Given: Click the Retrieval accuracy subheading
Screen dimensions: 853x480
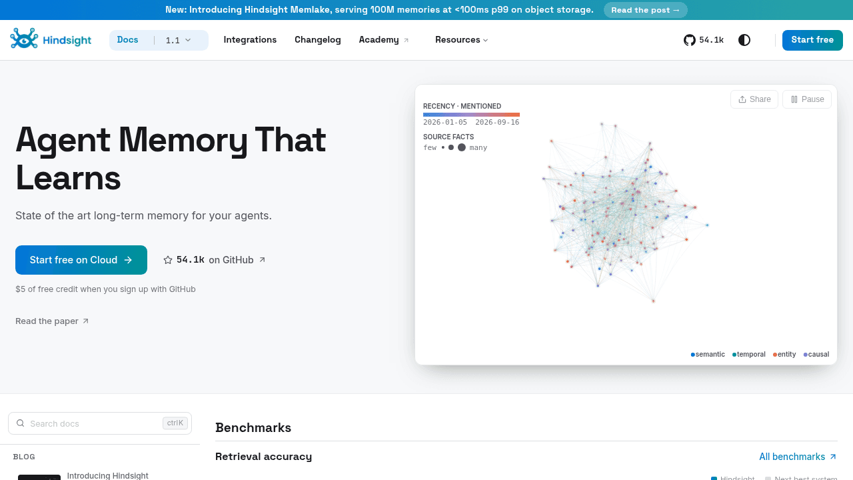Looking at the screenshot, I should (263, 457).
